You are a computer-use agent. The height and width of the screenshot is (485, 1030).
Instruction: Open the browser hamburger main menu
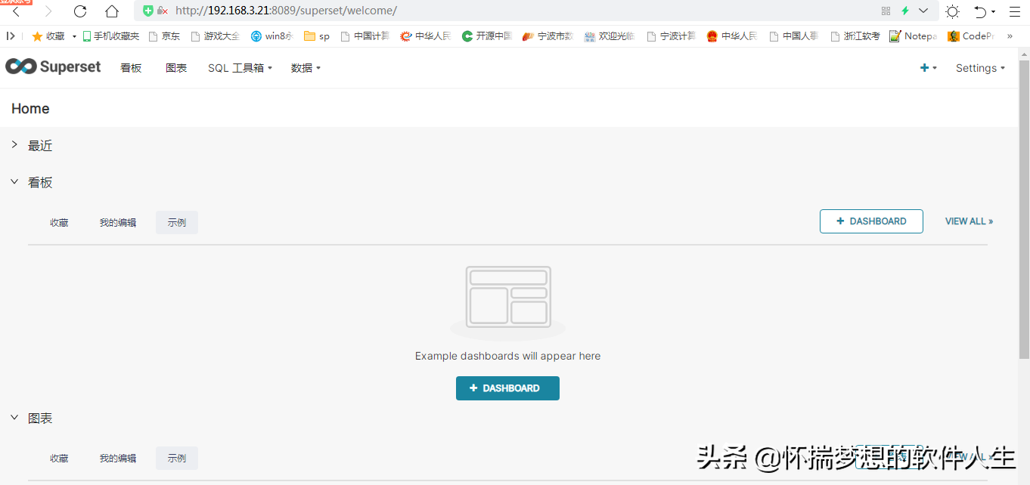point(1015,11)
